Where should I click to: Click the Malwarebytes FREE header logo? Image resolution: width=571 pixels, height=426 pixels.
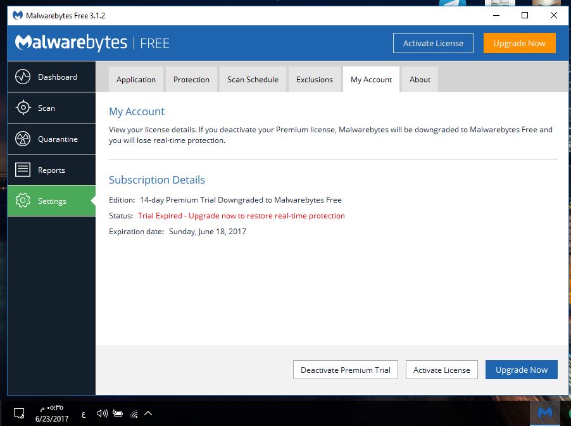click(92, 43)
